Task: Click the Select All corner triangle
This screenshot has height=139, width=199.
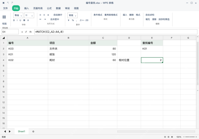Action: pyautogui.click(x=3, y=38)
